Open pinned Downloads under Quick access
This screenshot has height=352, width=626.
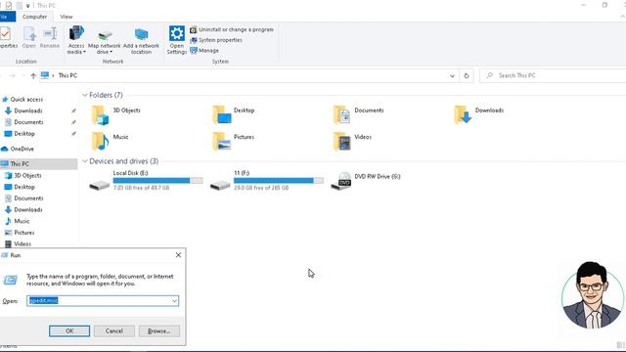pos(28,110)
